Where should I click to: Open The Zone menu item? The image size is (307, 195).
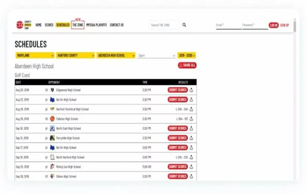(78, 25)
